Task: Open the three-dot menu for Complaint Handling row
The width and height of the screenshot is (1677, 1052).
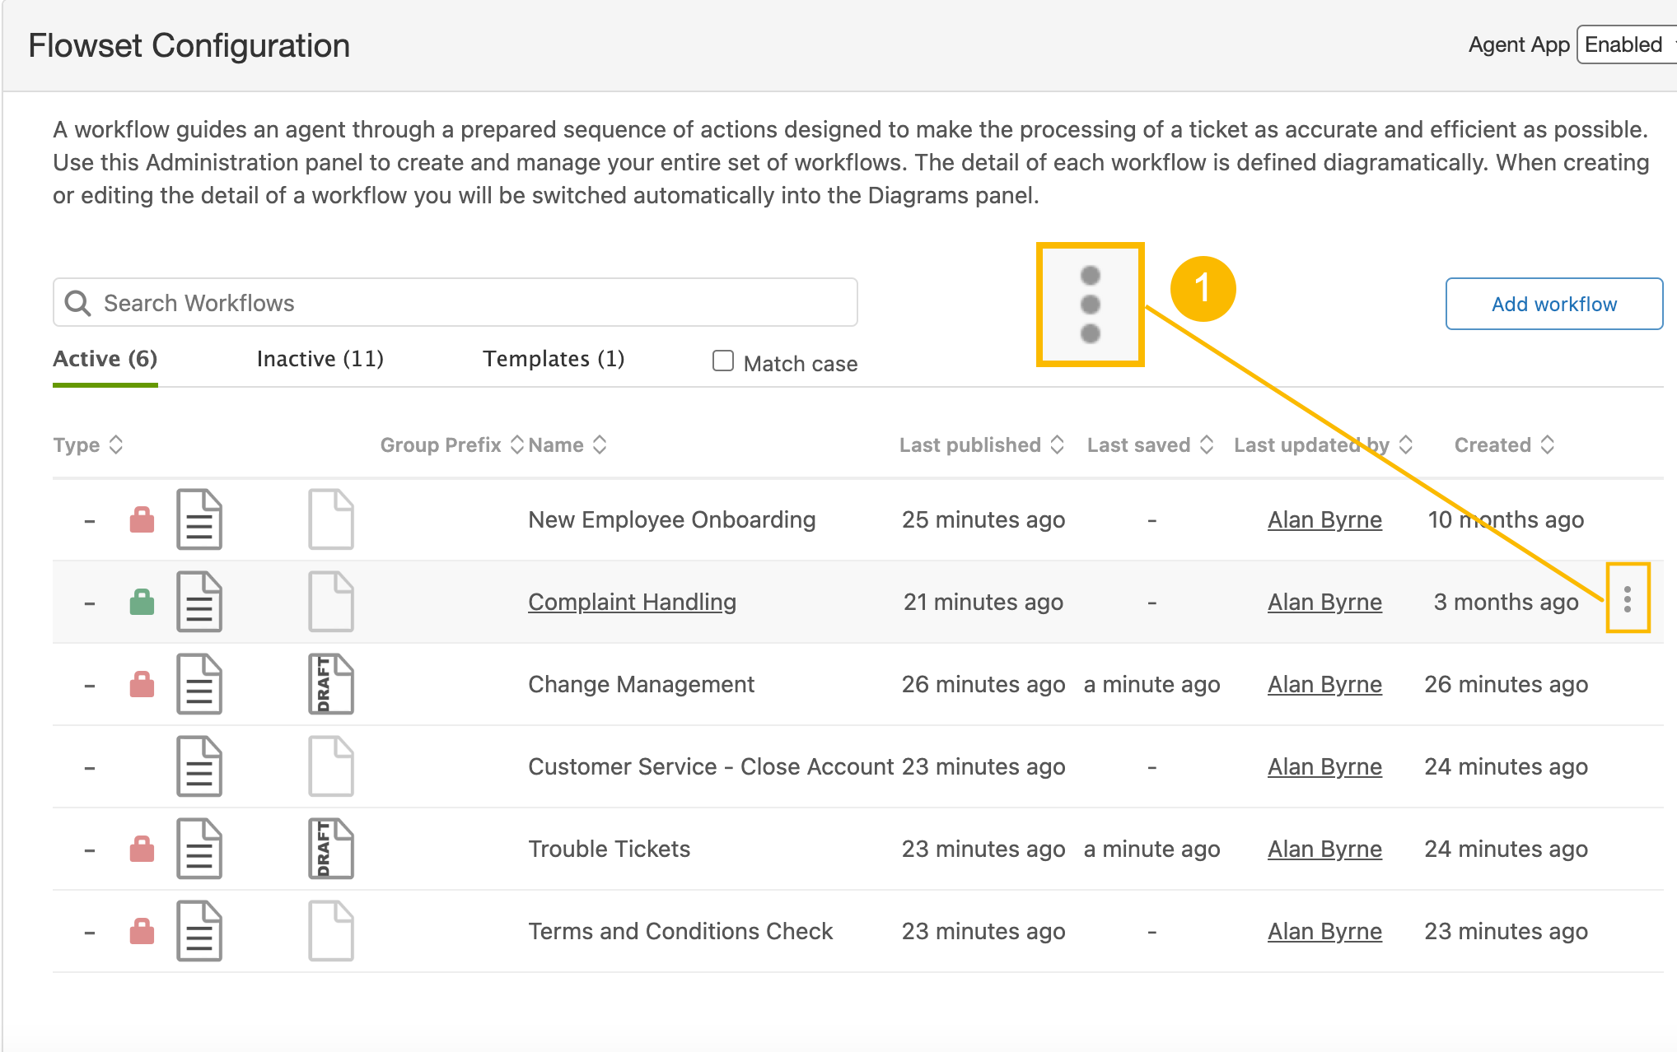Action: pos(1628,599)
